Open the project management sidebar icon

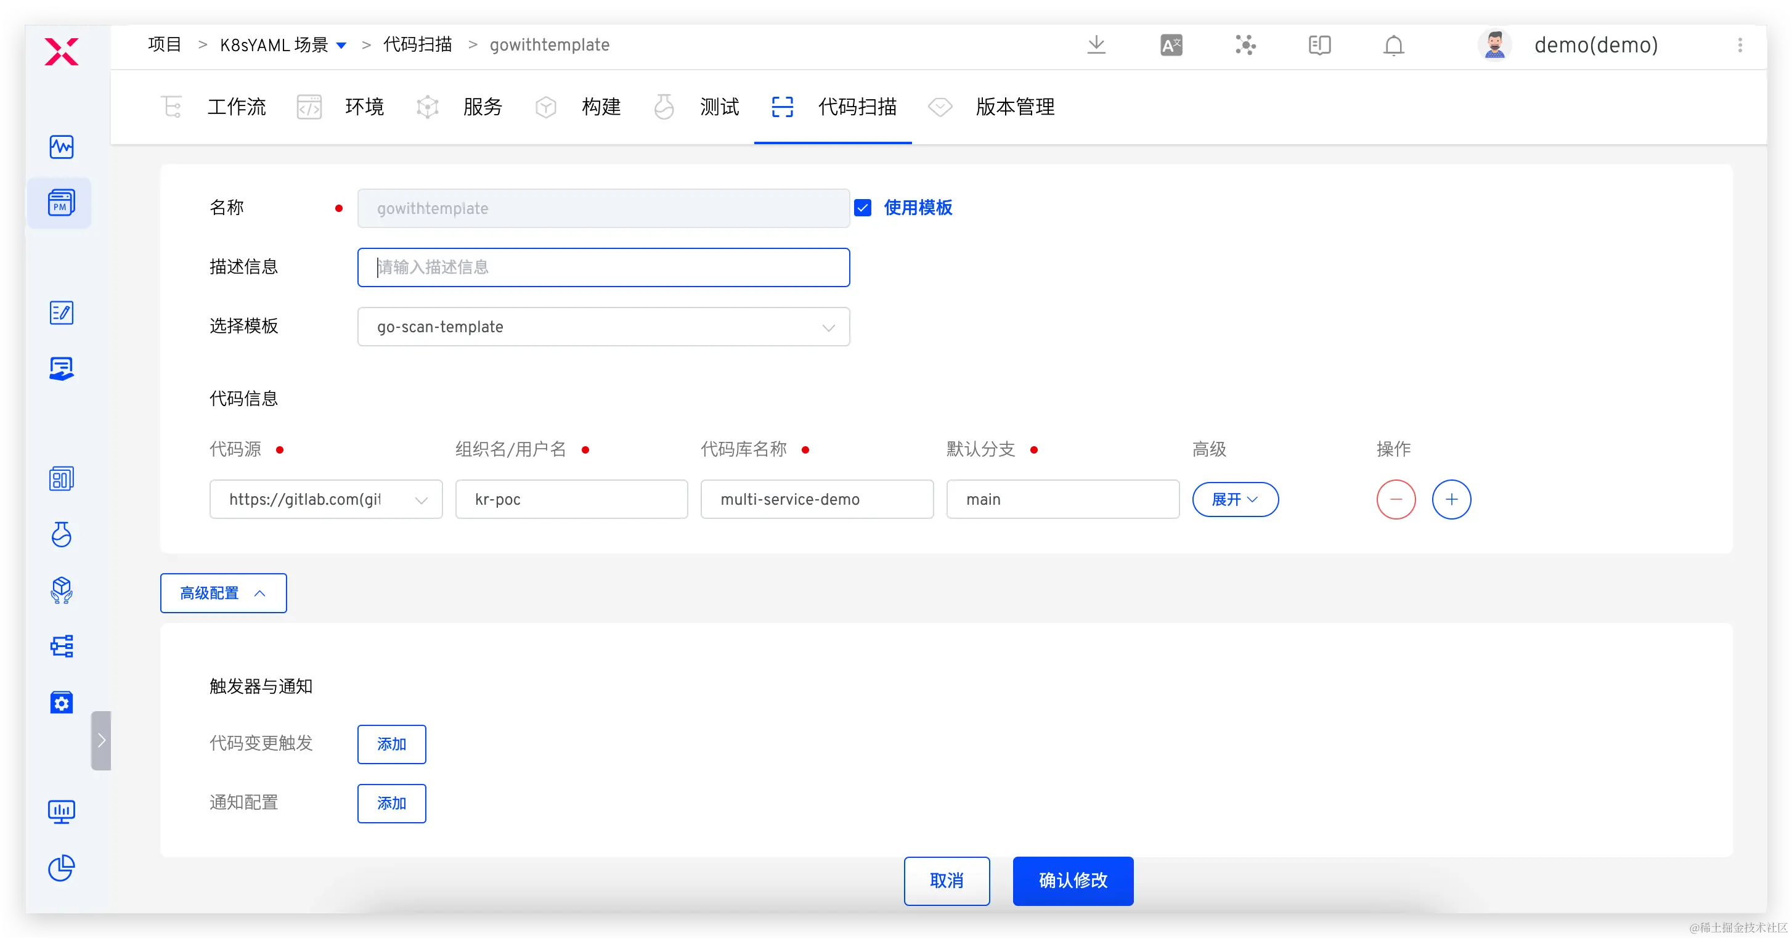tap(61, 203)
